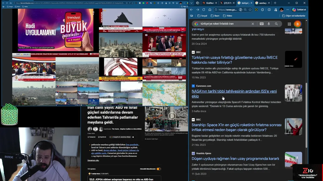Share article via Paylaşmak
The width and height of the screenshot is (323, 181).
click(91, 137)
